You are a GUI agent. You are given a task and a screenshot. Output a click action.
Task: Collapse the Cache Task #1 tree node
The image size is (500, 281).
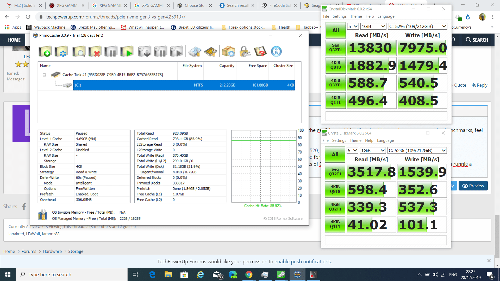(44, 75)
